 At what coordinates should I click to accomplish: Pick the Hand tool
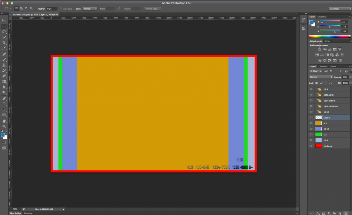(x=4, y=121)
